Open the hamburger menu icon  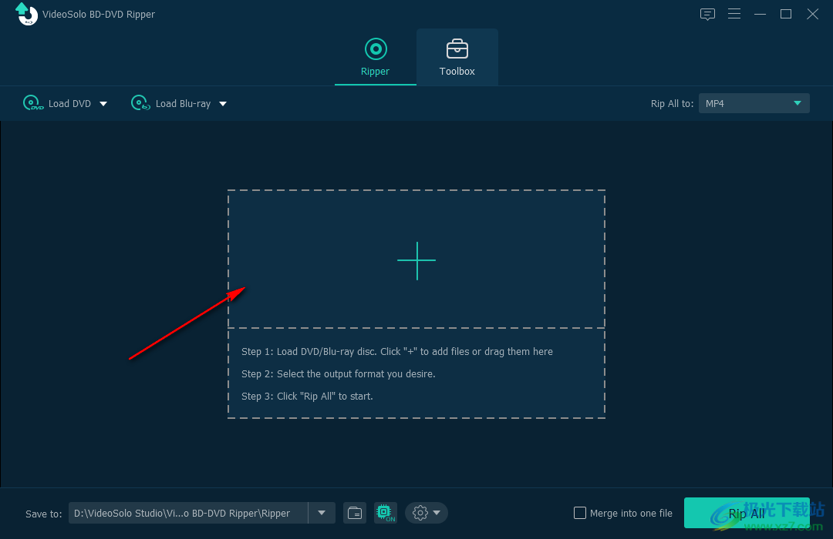(734, 14)
